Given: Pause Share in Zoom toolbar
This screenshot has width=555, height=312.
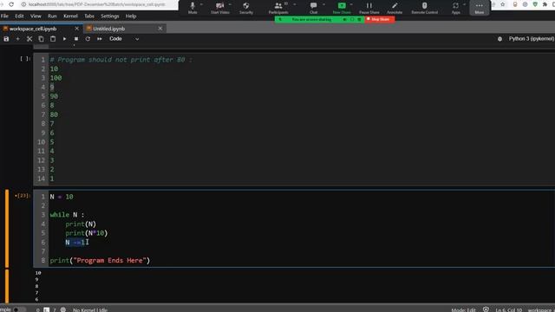Looking at the screenshot, I should point(369,8).
